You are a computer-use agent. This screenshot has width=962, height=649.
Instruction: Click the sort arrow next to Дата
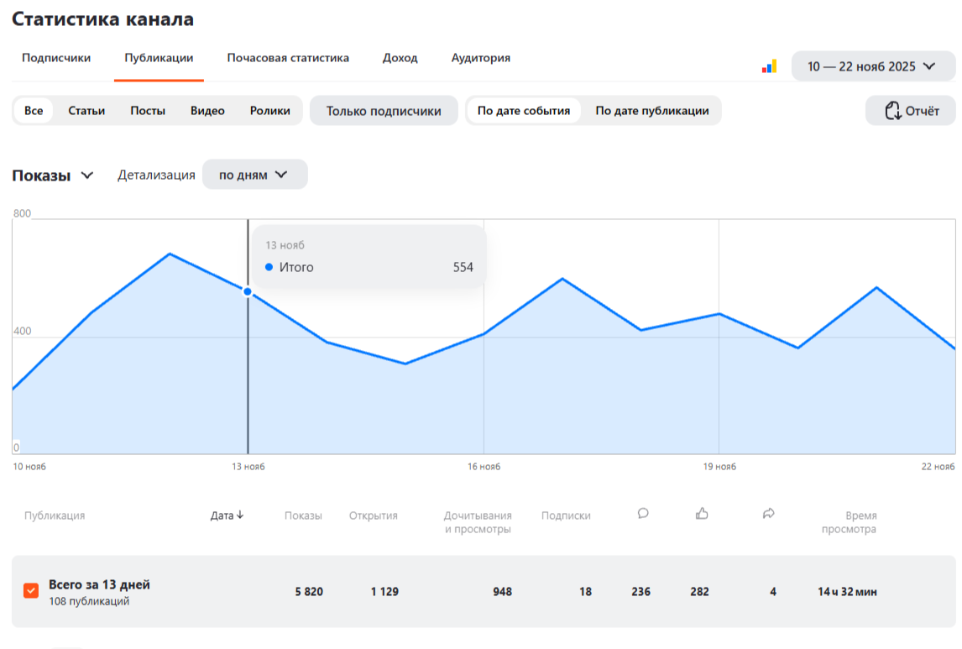coord(240,515)
